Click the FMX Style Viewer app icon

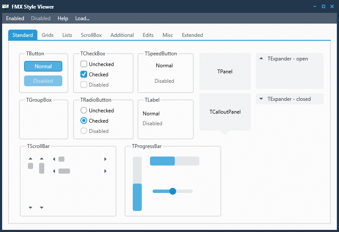coord(6,6)
